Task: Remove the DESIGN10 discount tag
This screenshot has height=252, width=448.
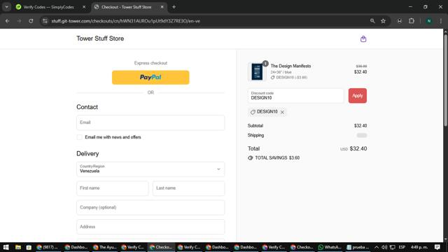Action: click(x=282, y=112)
